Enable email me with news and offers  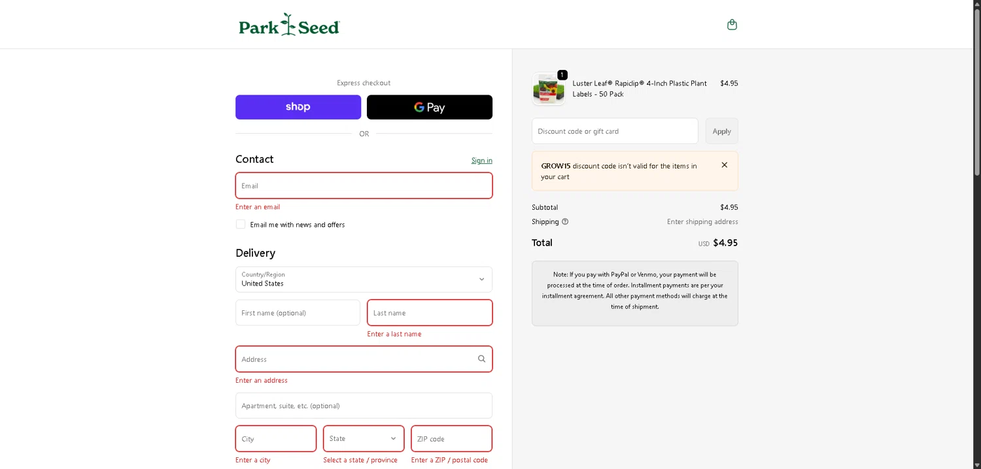pos(241,224)
